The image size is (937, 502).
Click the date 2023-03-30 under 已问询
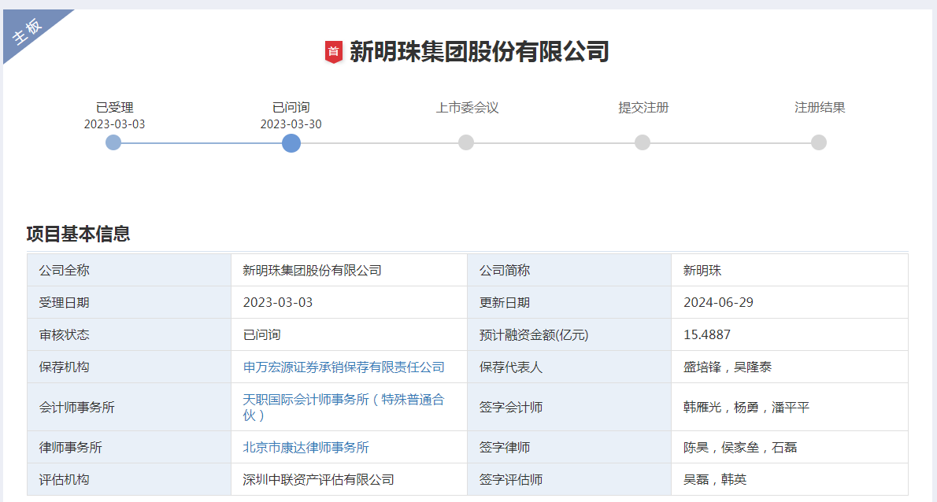click(x=291, y=124)
